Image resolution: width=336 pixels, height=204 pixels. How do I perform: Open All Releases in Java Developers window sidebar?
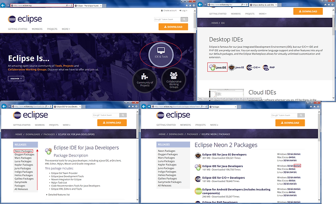point(21,189)
